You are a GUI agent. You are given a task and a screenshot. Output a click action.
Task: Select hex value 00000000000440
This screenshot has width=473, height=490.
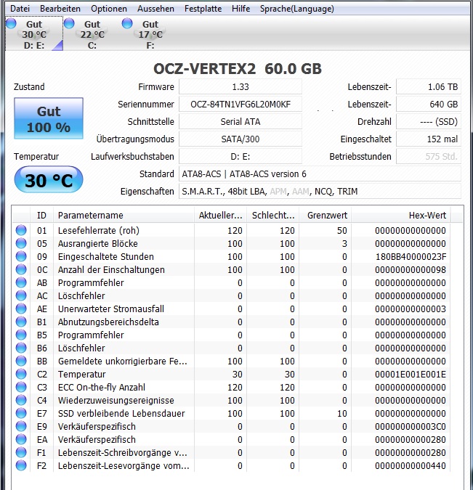click(411, 465)
